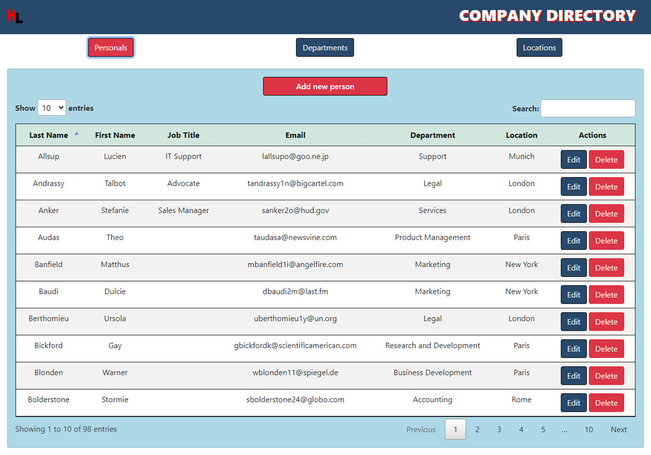Go to pagination page 5
The width and height of the screenshot is (651, 455).
(x=542, y=429)
